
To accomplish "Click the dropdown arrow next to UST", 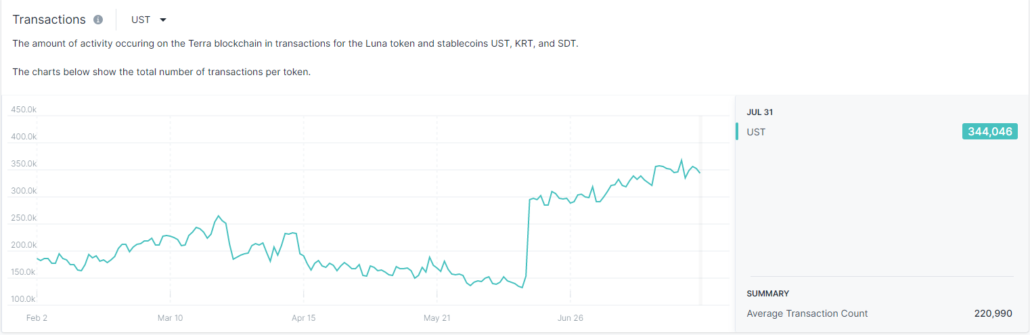I will coord(163,20).
